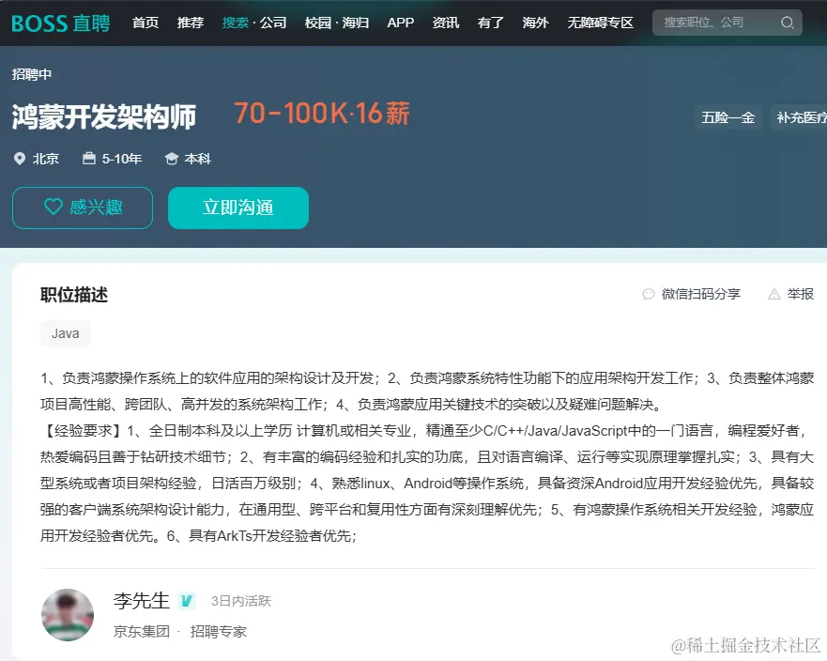827x661 pixels.
Task: Go to 公司 in navigation bar
Action: click(273, 23)
